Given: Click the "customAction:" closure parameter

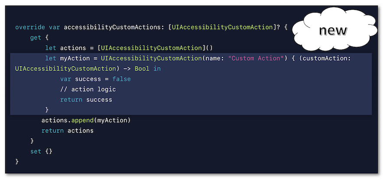Looking at the screenshot, I should (x=323, y=58).
